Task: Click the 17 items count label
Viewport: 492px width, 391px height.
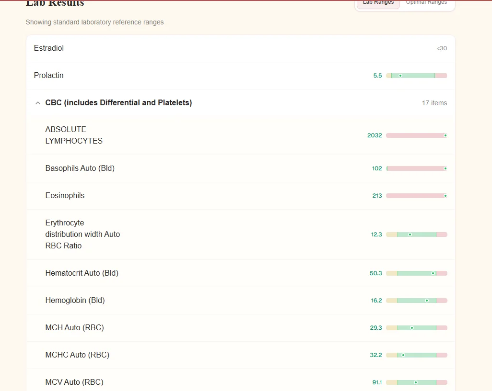Action: point(434,103)
